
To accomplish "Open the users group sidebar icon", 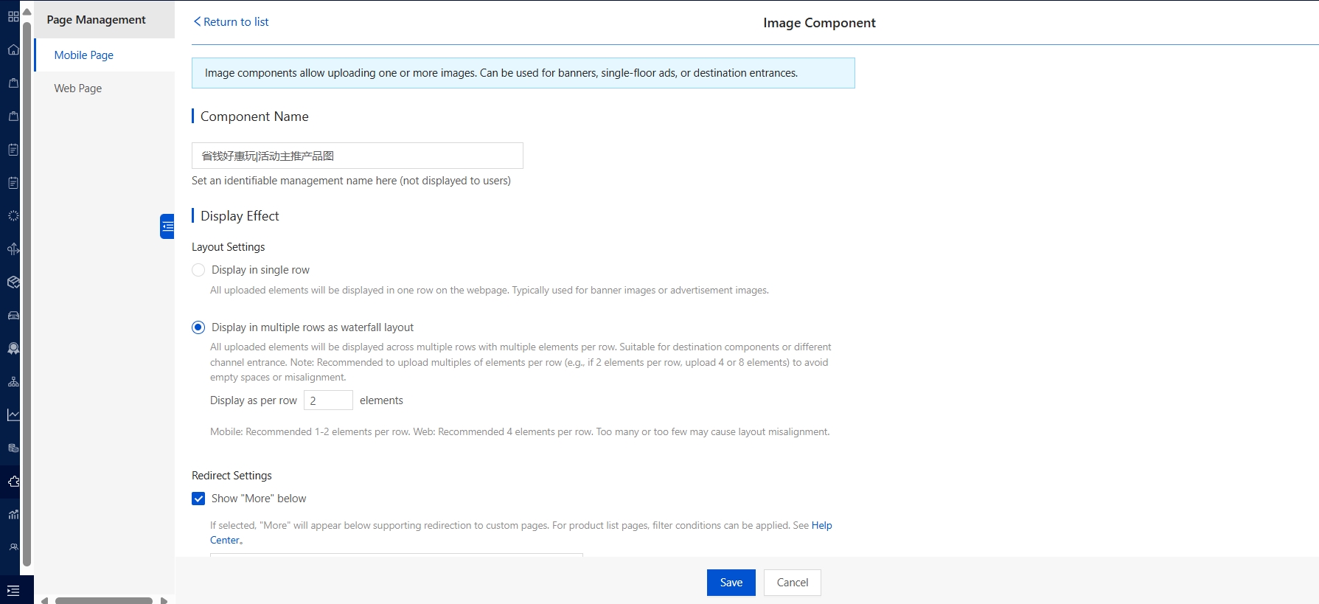I will [x=13, y=547].
